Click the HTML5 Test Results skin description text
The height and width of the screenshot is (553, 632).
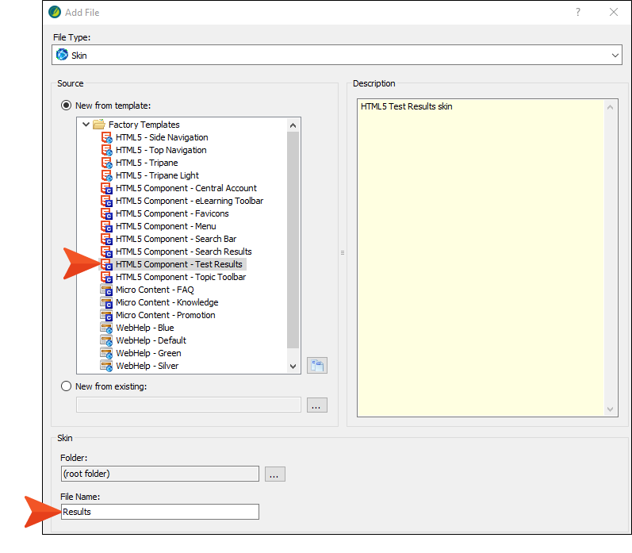[406, 106]
